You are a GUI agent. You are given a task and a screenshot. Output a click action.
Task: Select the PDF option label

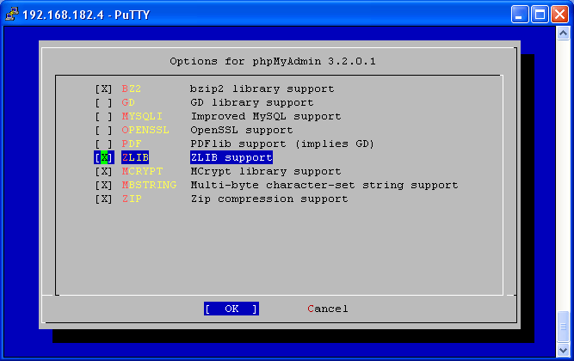pos(132,144)
